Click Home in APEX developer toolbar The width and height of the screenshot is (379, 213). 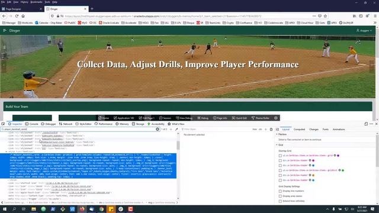pos(104,118)
